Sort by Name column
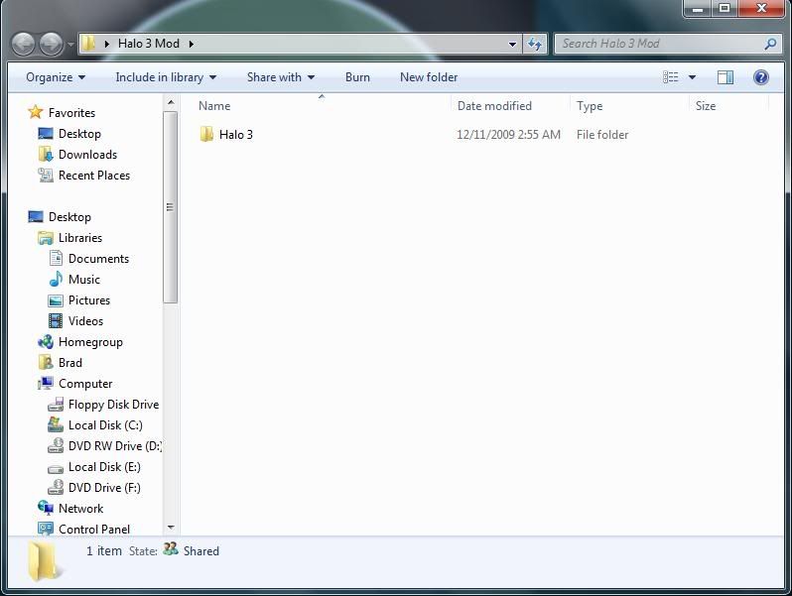792x596 pixels. tap(214, 106)
